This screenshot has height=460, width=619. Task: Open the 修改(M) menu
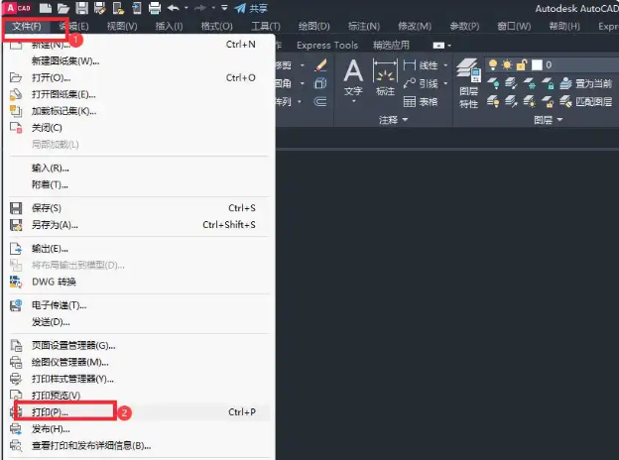tap(415, 27)
